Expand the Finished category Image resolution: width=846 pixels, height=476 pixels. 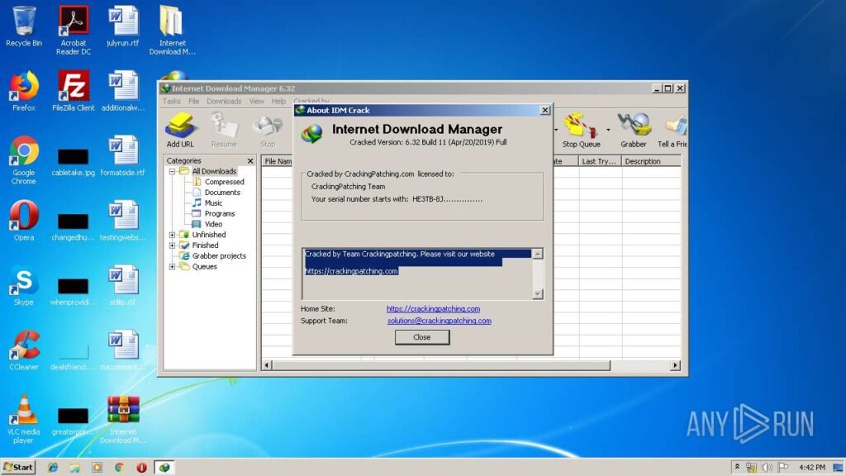pos(172,245)
